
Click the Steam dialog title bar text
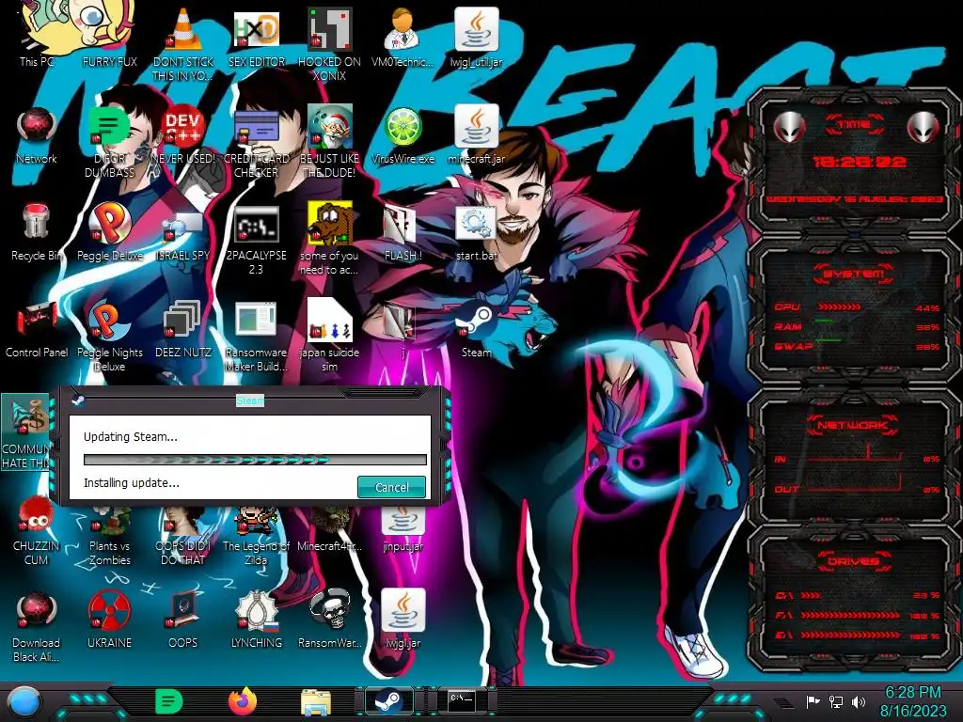pos(250,400)
